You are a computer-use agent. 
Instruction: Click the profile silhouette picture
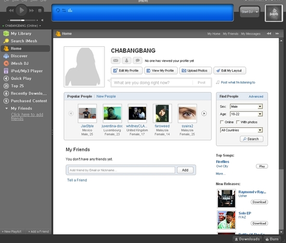[x=84, y=67]
